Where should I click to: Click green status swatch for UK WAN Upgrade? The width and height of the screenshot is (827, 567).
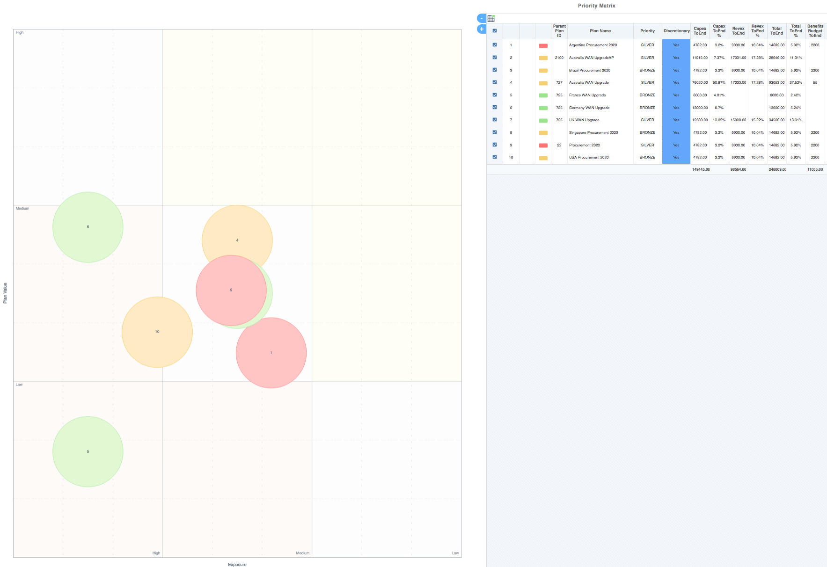543,121
